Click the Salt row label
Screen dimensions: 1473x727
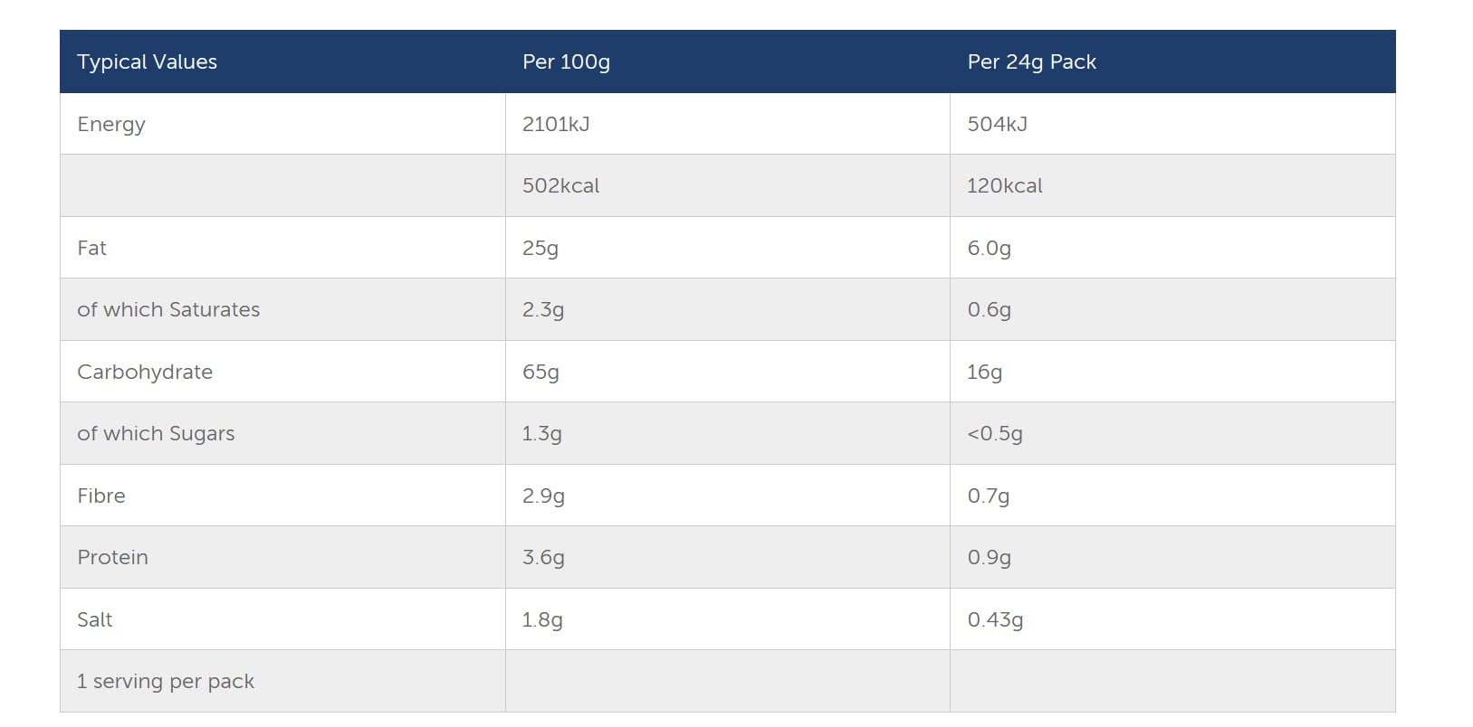[95, 620]
